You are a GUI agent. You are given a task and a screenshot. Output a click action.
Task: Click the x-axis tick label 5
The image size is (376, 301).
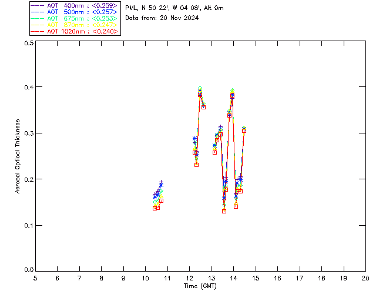(35, 278)
